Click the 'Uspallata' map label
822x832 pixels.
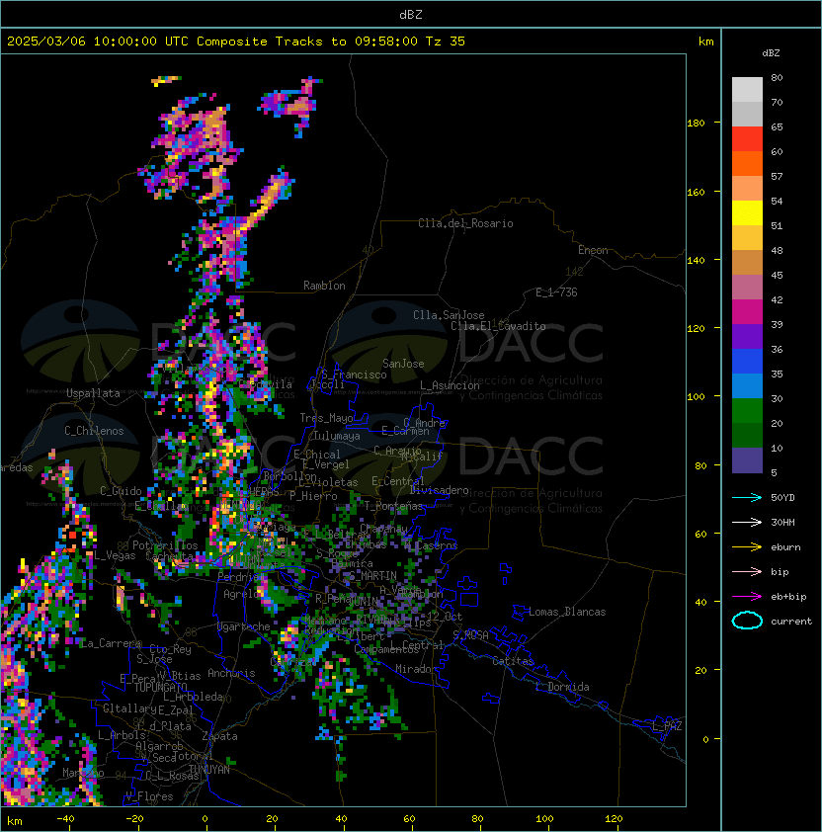tap(93, 393)
